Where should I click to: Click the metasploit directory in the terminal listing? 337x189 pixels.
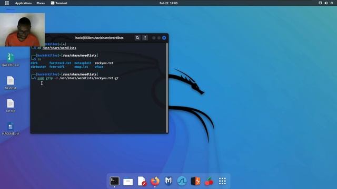(83, 63)
